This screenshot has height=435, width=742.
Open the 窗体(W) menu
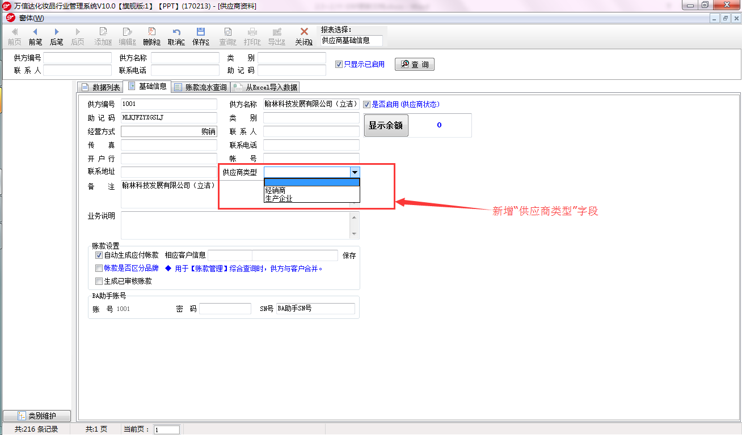[31, 18]
